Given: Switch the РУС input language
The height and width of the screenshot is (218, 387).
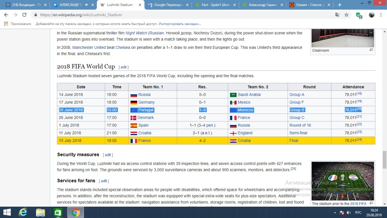Looking at the screenshot, I should 358,213.
